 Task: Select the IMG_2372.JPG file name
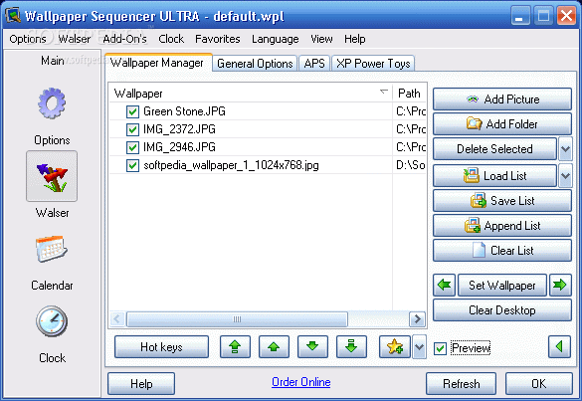179,129
